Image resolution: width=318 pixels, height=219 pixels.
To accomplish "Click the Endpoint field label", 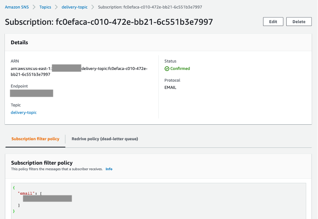I will coord(19,86).
